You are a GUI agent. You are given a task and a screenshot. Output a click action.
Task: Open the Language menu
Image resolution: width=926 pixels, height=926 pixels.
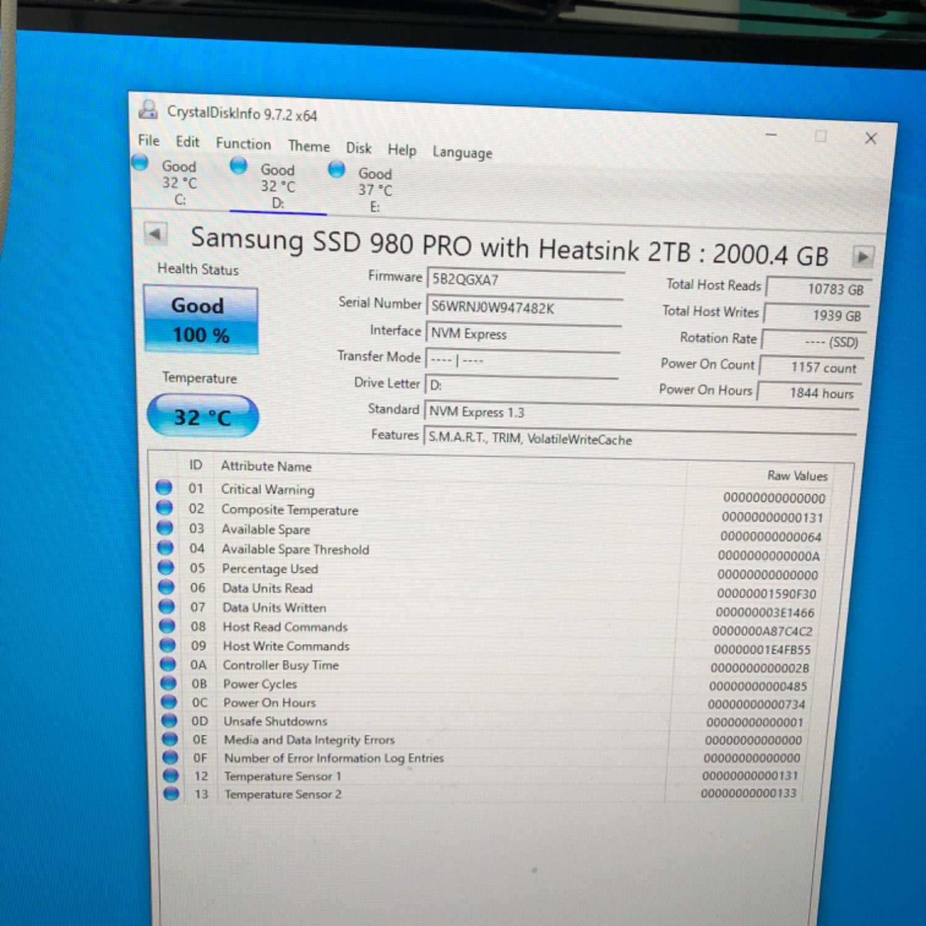[462, 152]
